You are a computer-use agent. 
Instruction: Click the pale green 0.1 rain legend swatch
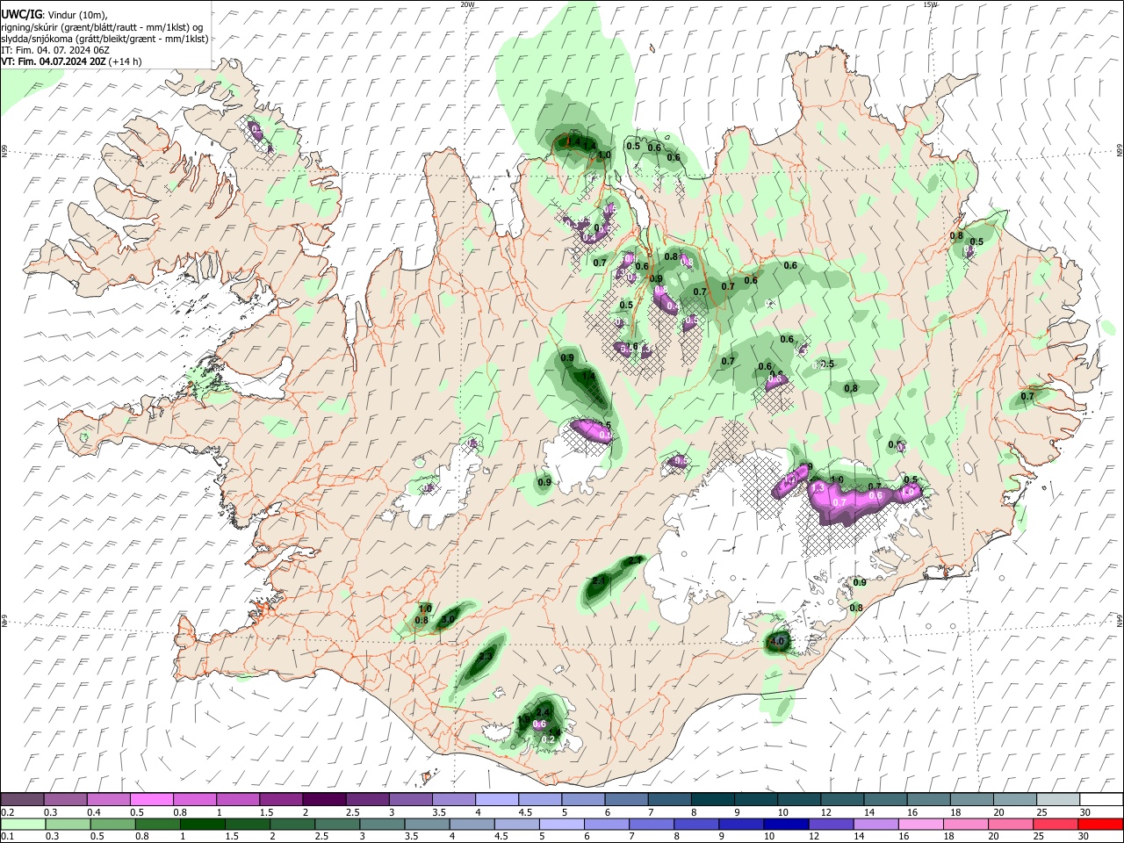click(x=23, y=824)
